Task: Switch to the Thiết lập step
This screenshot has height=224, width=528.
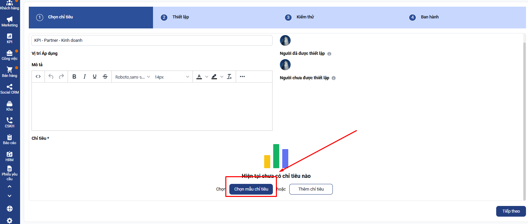Action: (180, 17)
